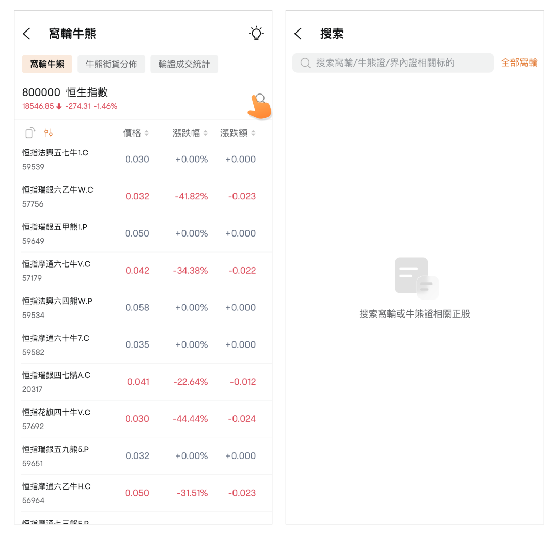Screen dimensions: 558x535
Task: Tap the lightbulb tips icon
Action: point(256,34)
